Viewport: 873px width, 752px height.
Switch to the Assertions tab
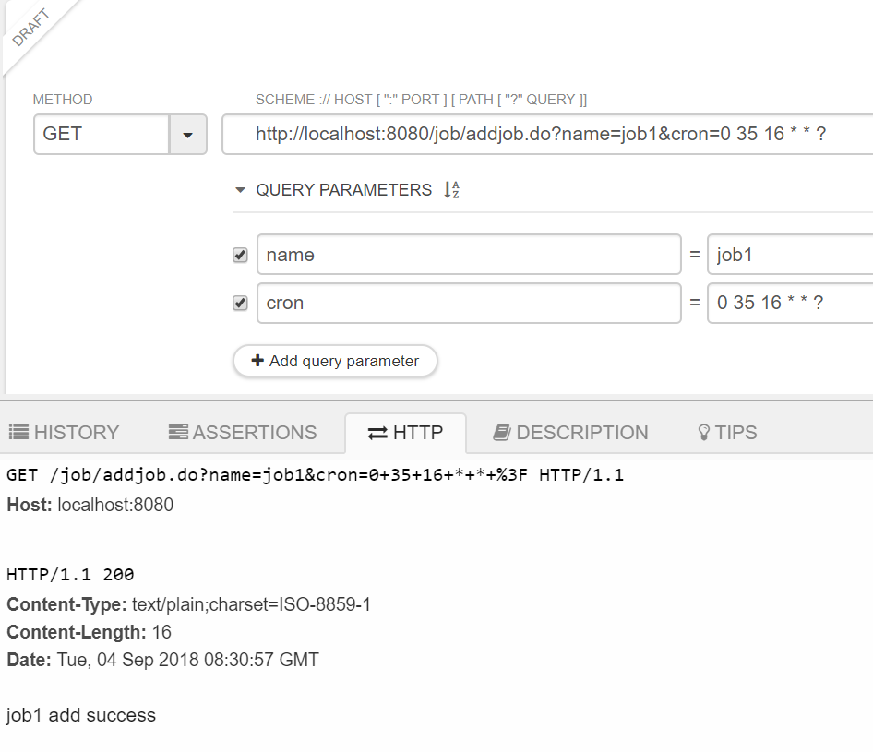click(243, 433)
